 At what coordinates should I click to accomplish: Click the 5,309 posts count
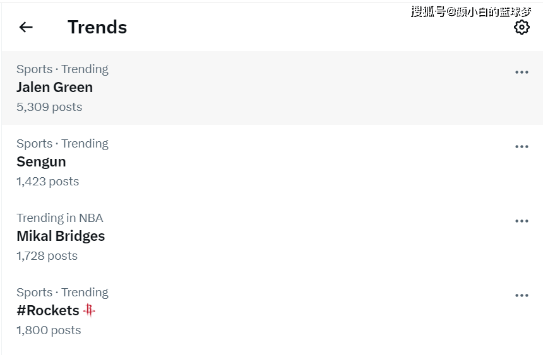49,107
